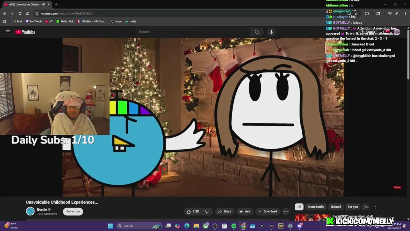Open Settings gear from the taskbar
The height and width of the screenshot is (231, 410).
[290, 226]
